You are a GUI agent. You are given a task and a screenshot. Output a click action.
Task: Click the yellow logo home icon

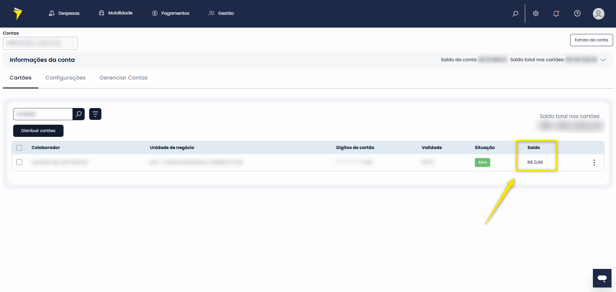pyautogui.click(x=18, y=13)
